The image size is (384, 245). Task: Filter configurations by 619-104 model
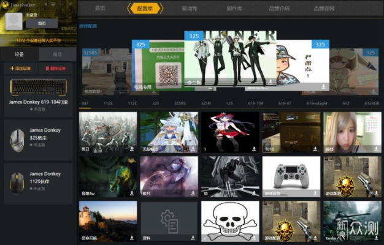click(255, 103)
